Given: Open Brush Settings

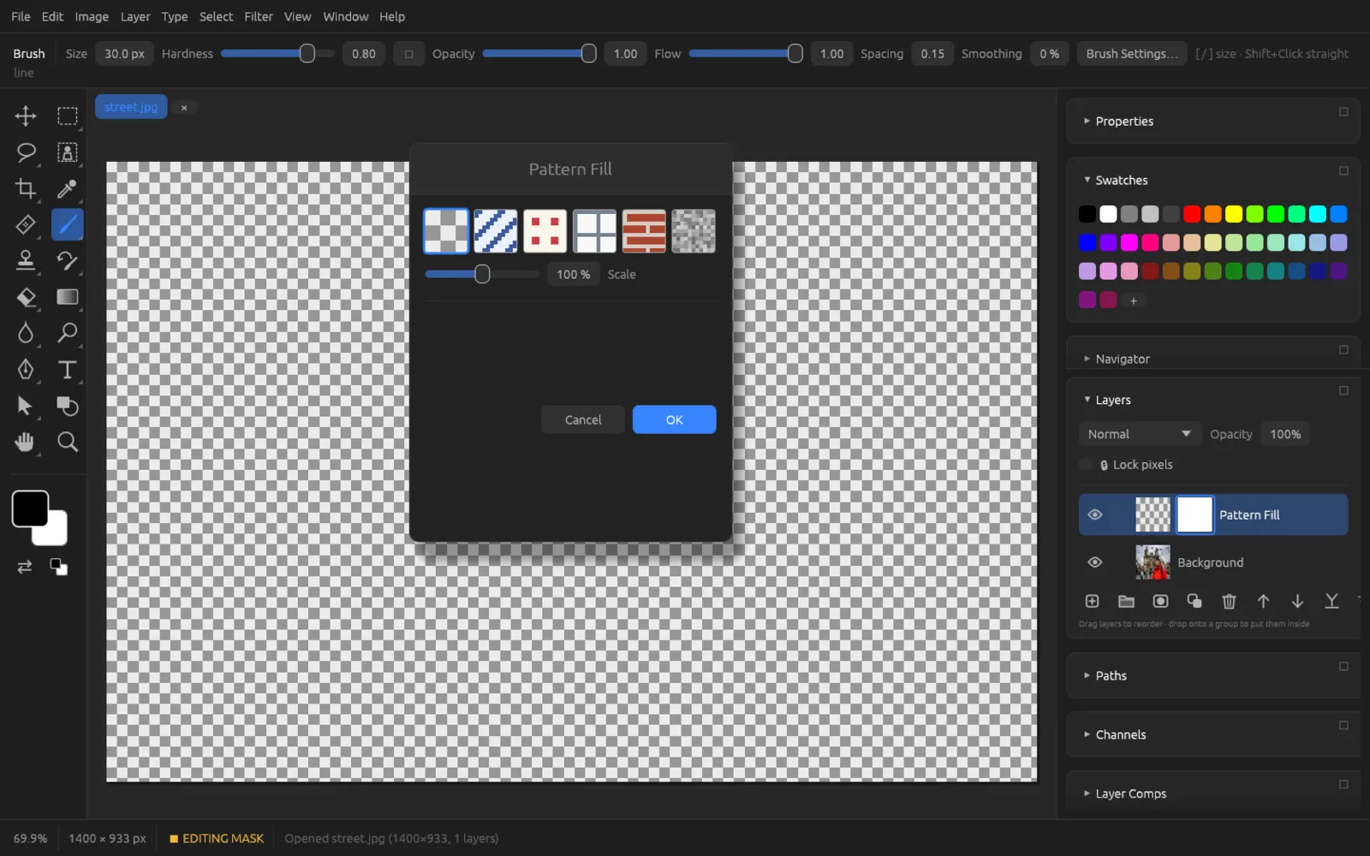Looking at the screenshot, I should [x=1132, y=54].
